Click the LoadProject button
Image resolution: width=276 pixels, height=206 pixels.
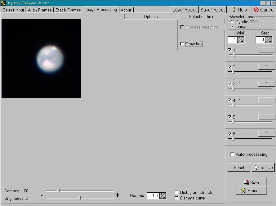coord(185,10)
